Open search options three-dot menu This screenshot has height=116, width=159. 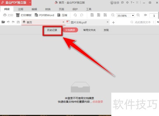pyautogui.click(x=153, y=22)
